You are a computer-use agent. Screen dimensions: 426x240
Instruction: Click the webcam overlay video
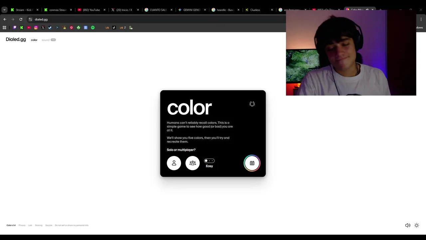pos(351,53)
